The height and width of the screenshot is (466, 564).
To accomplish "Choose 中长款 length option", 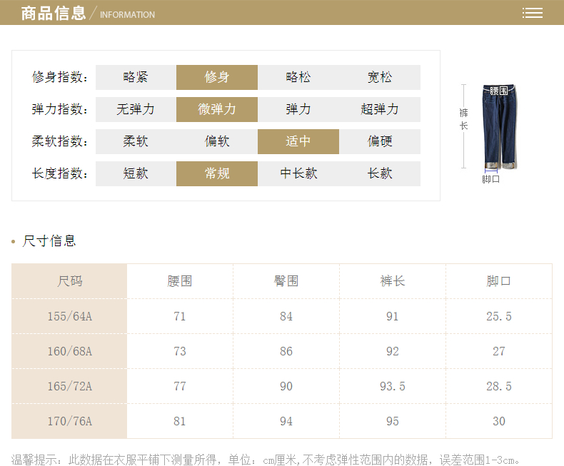I will click(298, 173).
